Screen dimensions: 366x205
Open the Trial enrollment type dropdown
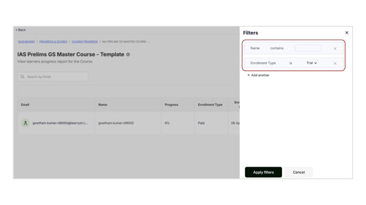click(x=311, y=63)
